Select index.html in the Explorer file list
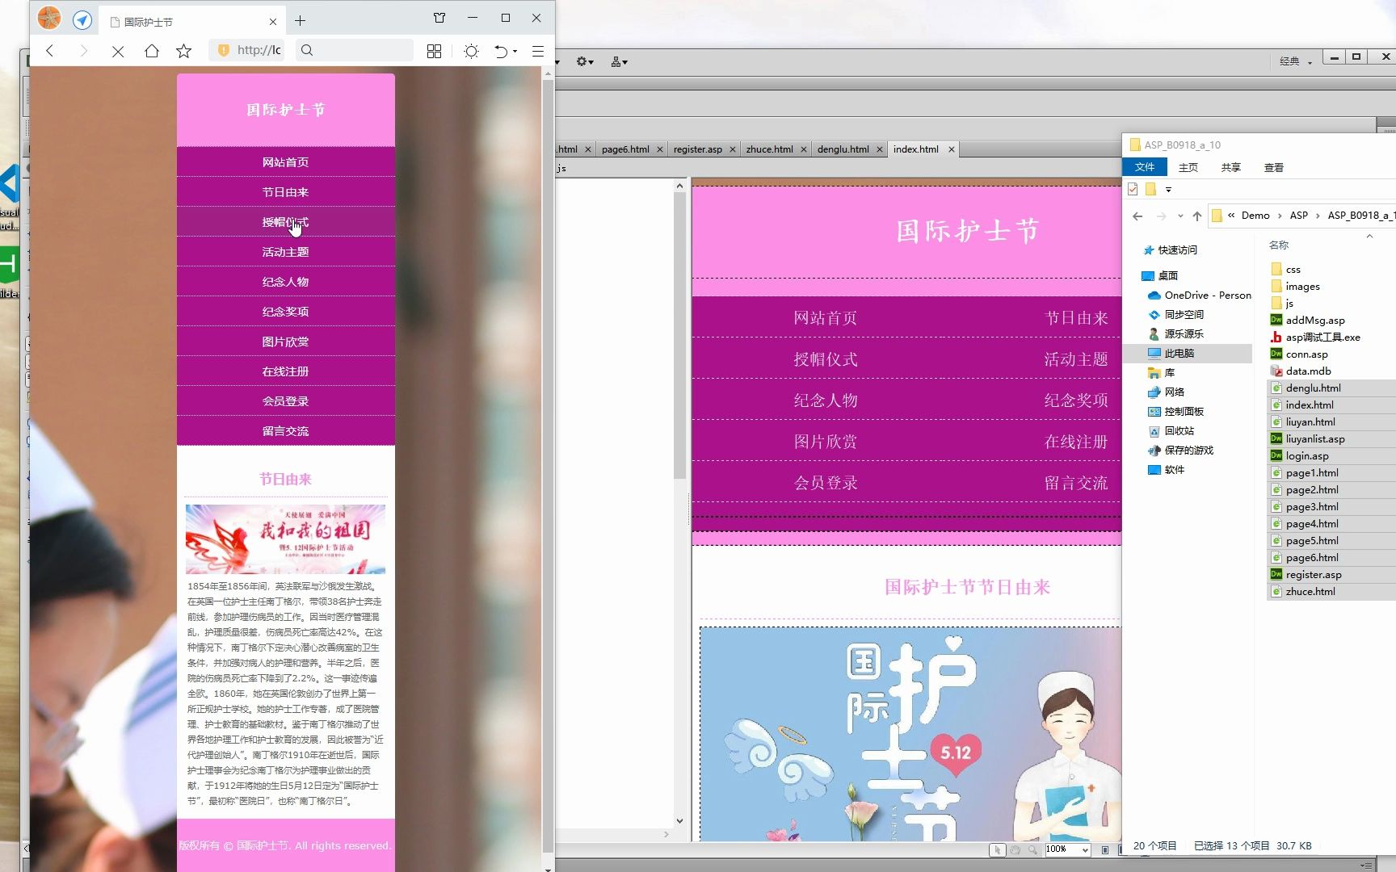 point(1310,405)
